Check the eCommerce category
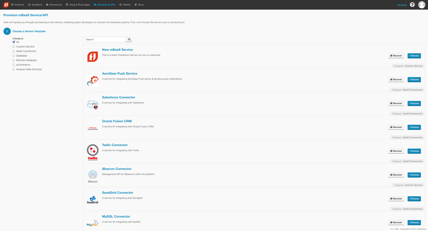The image size is (428, 231). [x=14, y=65]
